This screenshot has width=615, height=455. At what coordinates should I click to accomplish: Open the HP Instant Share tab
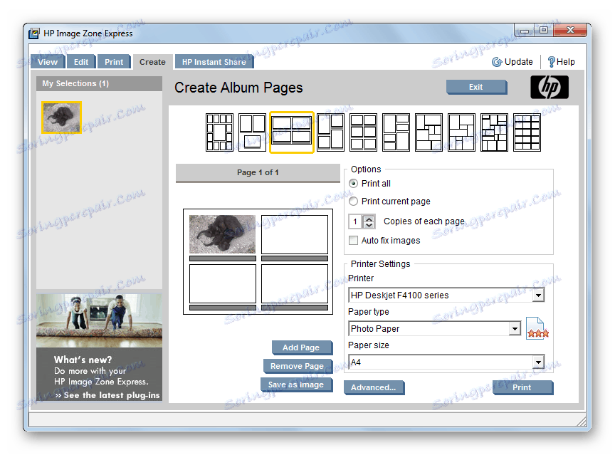214,61
